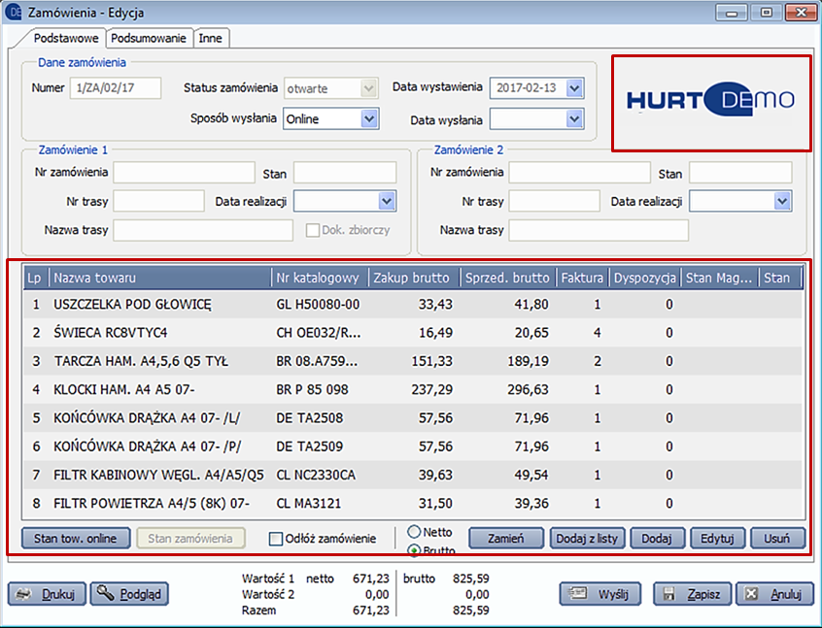822x628 pixels.
Task: Open Data realizacji dropdown in Zamówienie 1
Action: [387, 201]
